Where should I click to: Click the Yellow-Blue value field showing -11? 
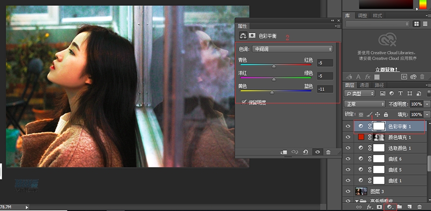pos(325,89)
